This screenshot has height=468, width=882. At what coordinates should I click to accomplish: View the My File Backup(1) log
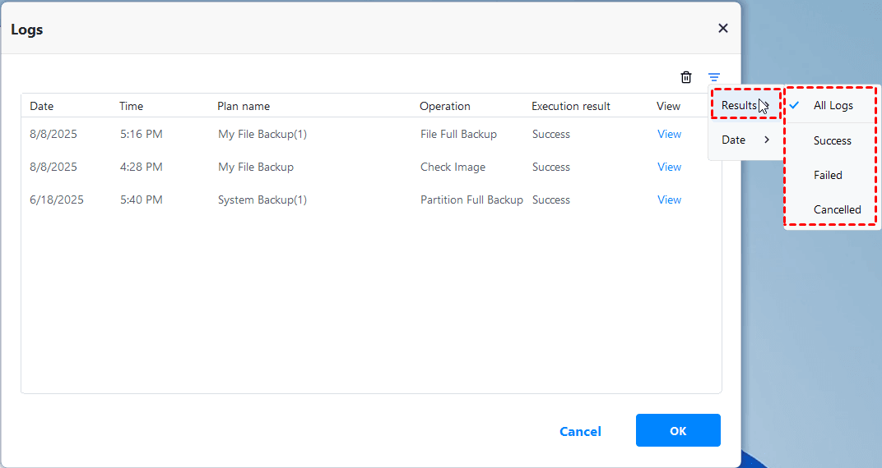click(669, 134)
